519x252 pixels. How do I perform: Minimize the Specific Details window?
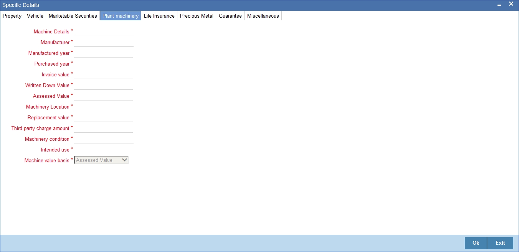499,5
